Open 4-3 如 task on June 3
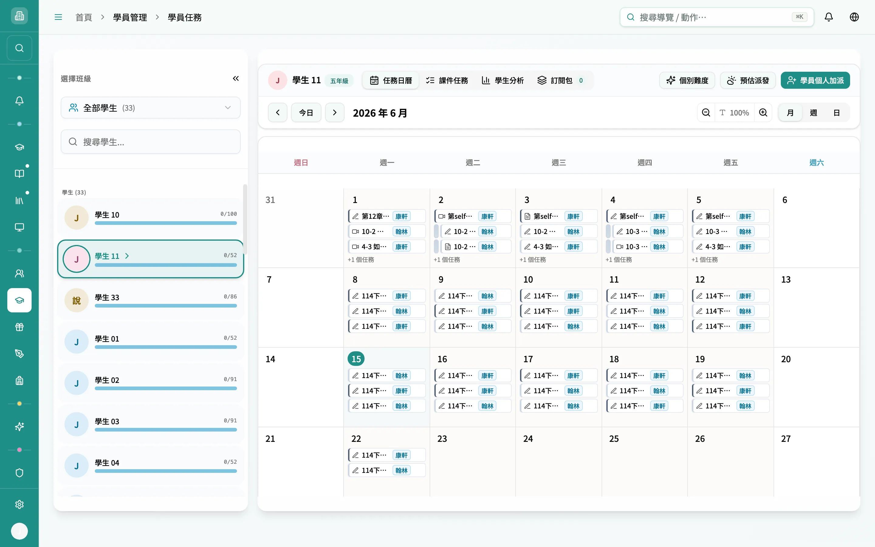 559,246
